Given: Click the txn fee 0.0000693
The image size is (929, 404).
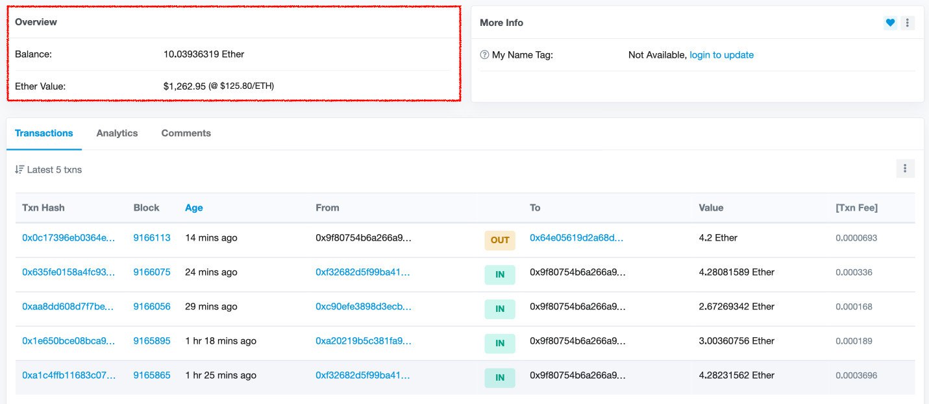Looking at the screenshot, I should coord(856,238).
